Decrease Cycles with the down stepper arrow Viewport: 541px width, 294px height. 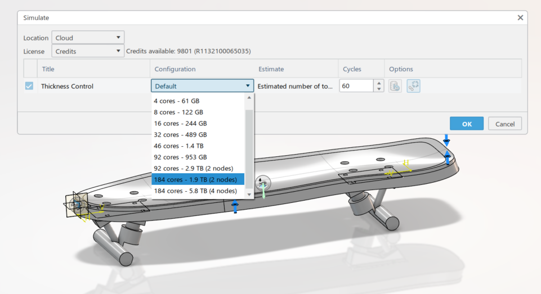pyautogui.click(x=379, y=89)
